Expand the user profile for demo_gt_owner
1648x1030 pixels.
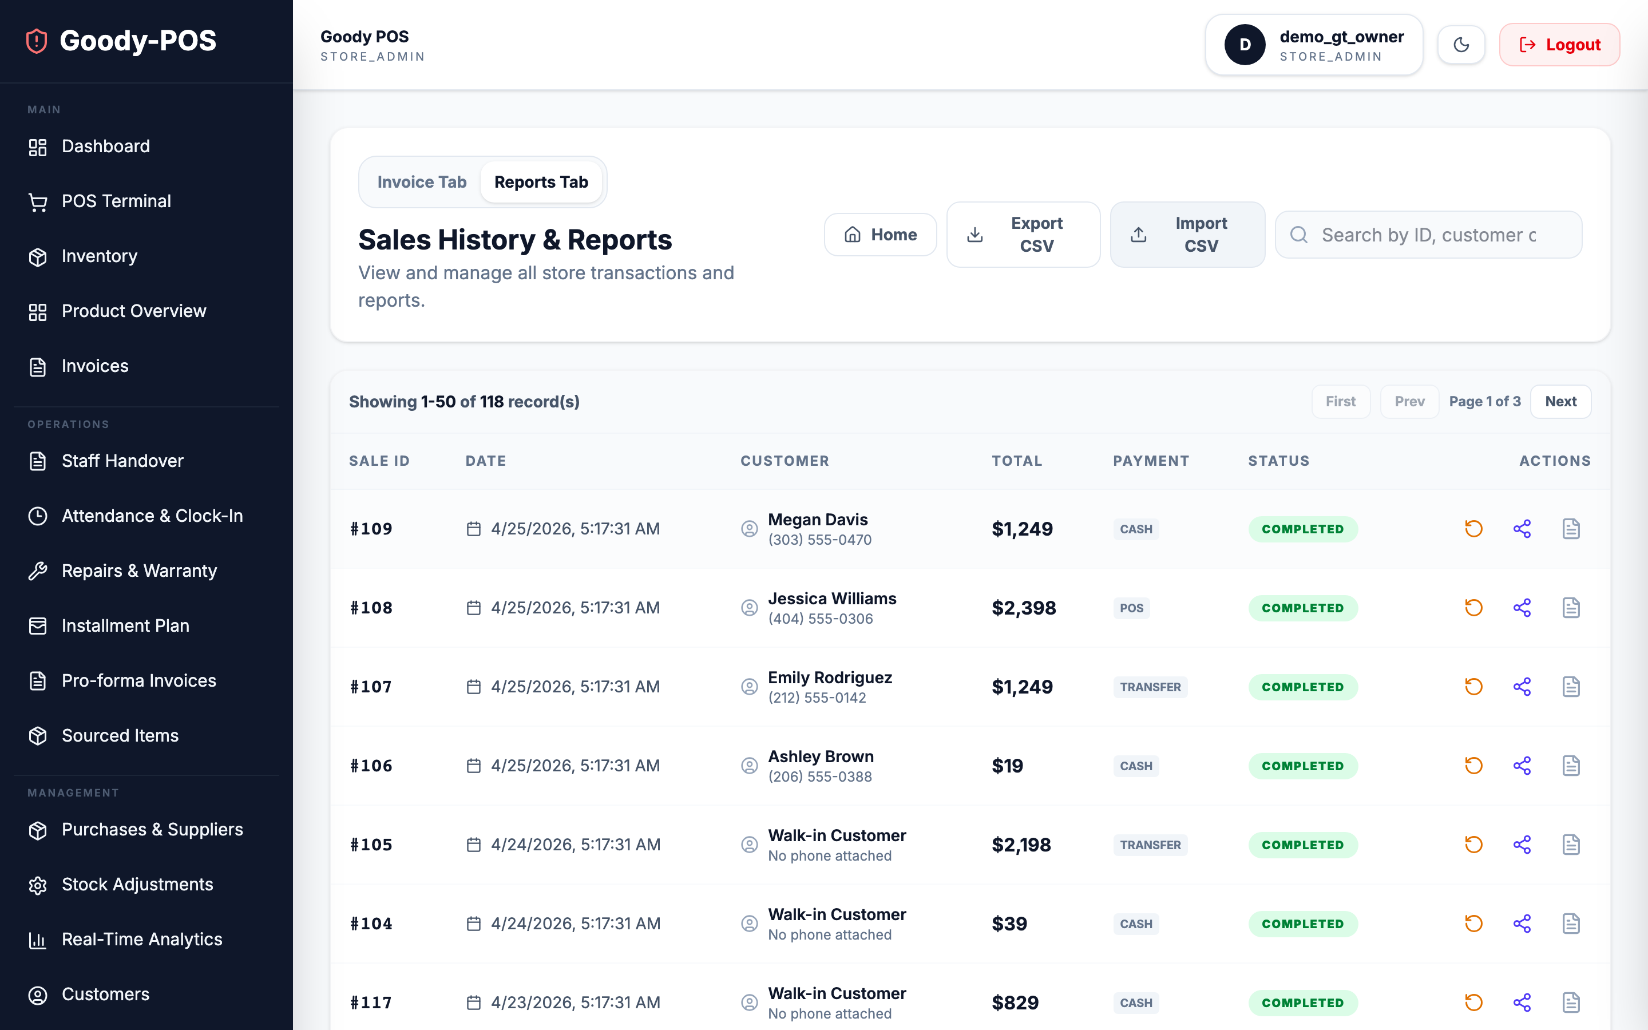(1313, 44)
